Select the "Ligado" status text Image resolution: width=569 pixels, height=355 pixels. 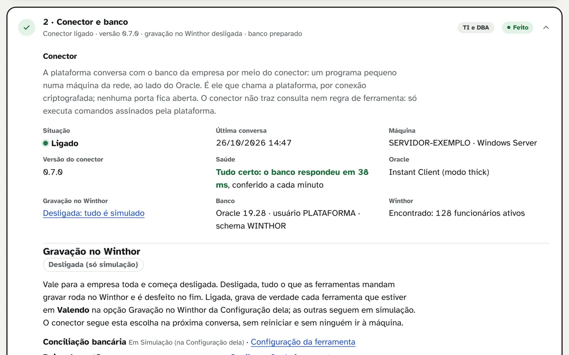point(65,143)
